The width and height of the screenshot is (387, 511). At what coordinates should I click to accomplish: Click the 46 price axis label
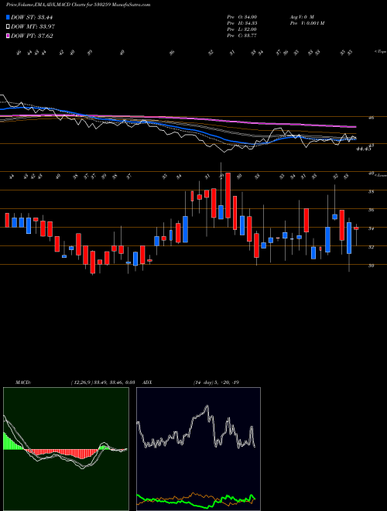tap(372, 118)
